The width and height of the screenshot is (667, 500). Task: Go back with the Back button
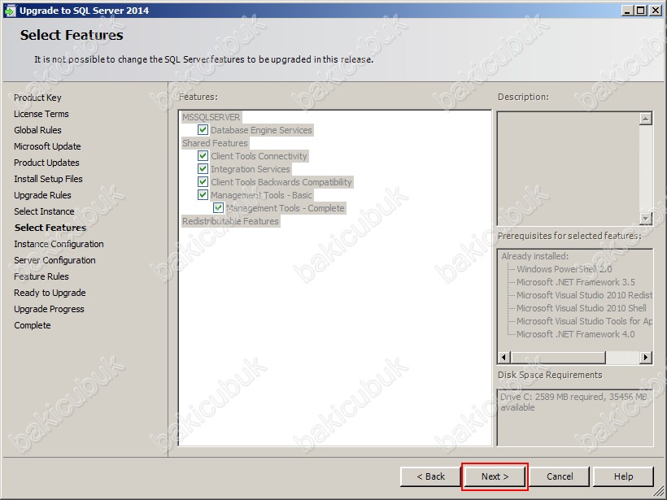[x=430, y=476]
